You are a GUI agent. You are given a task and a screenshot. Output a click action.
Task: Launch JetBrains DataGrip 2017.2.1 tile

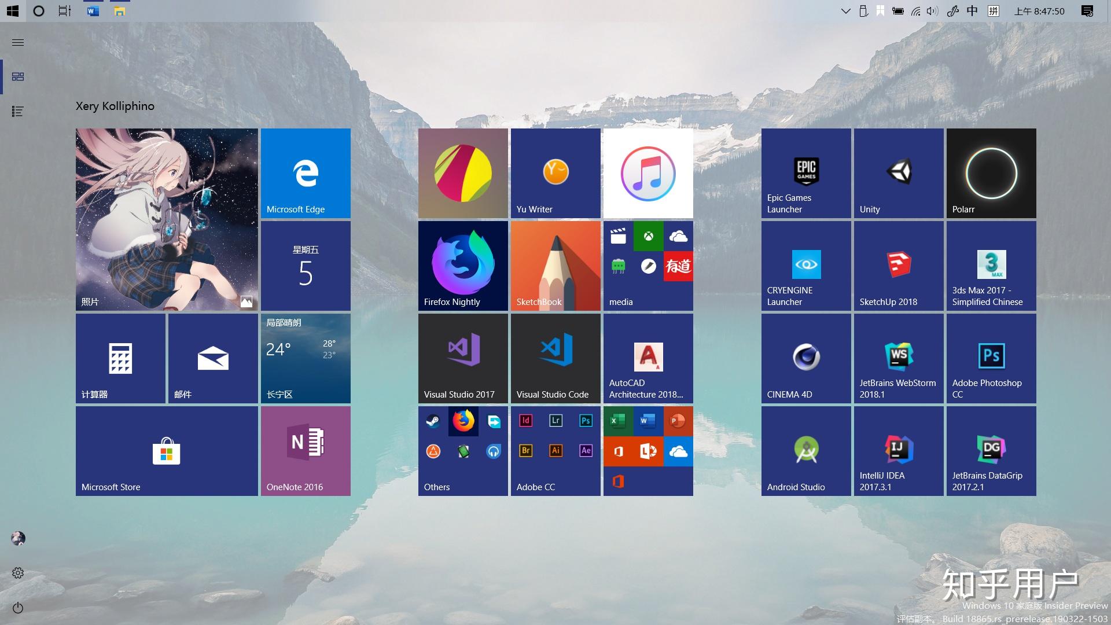pyautogui.click(x=991, y=451)
